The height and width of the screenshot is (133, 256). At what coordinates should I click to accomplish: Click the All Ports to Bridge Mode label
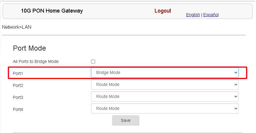(36, 61)
